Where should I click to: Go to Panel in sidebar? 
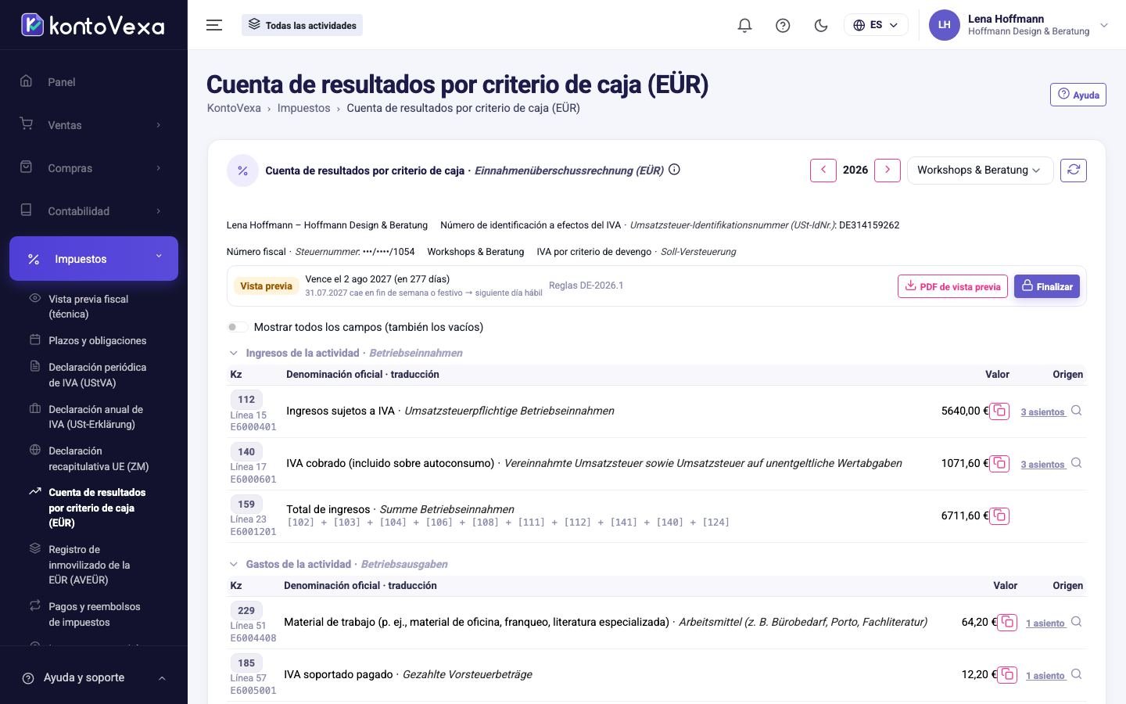click(x=94, y=82)
